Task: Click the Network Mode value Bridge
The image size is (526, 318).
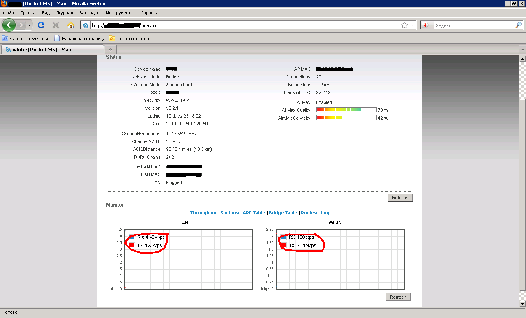Action: tap(173, 77)
